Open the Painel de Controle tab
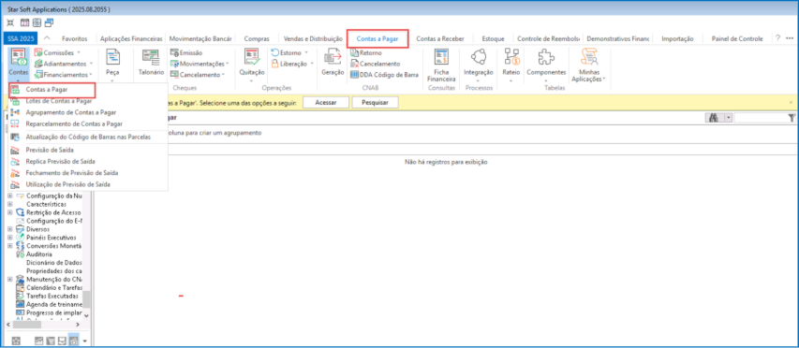The image size is (799, 348). [737, 38]
